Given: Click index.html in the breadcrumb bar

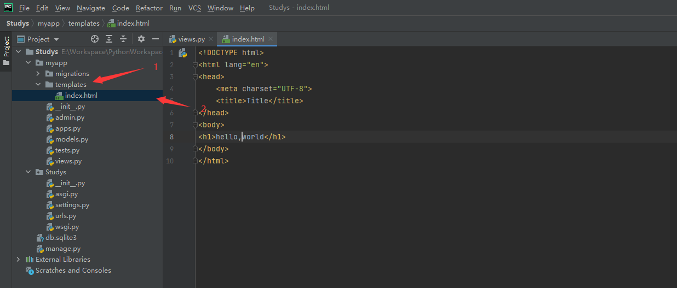Looking at the screenshot, I should 129,23.
